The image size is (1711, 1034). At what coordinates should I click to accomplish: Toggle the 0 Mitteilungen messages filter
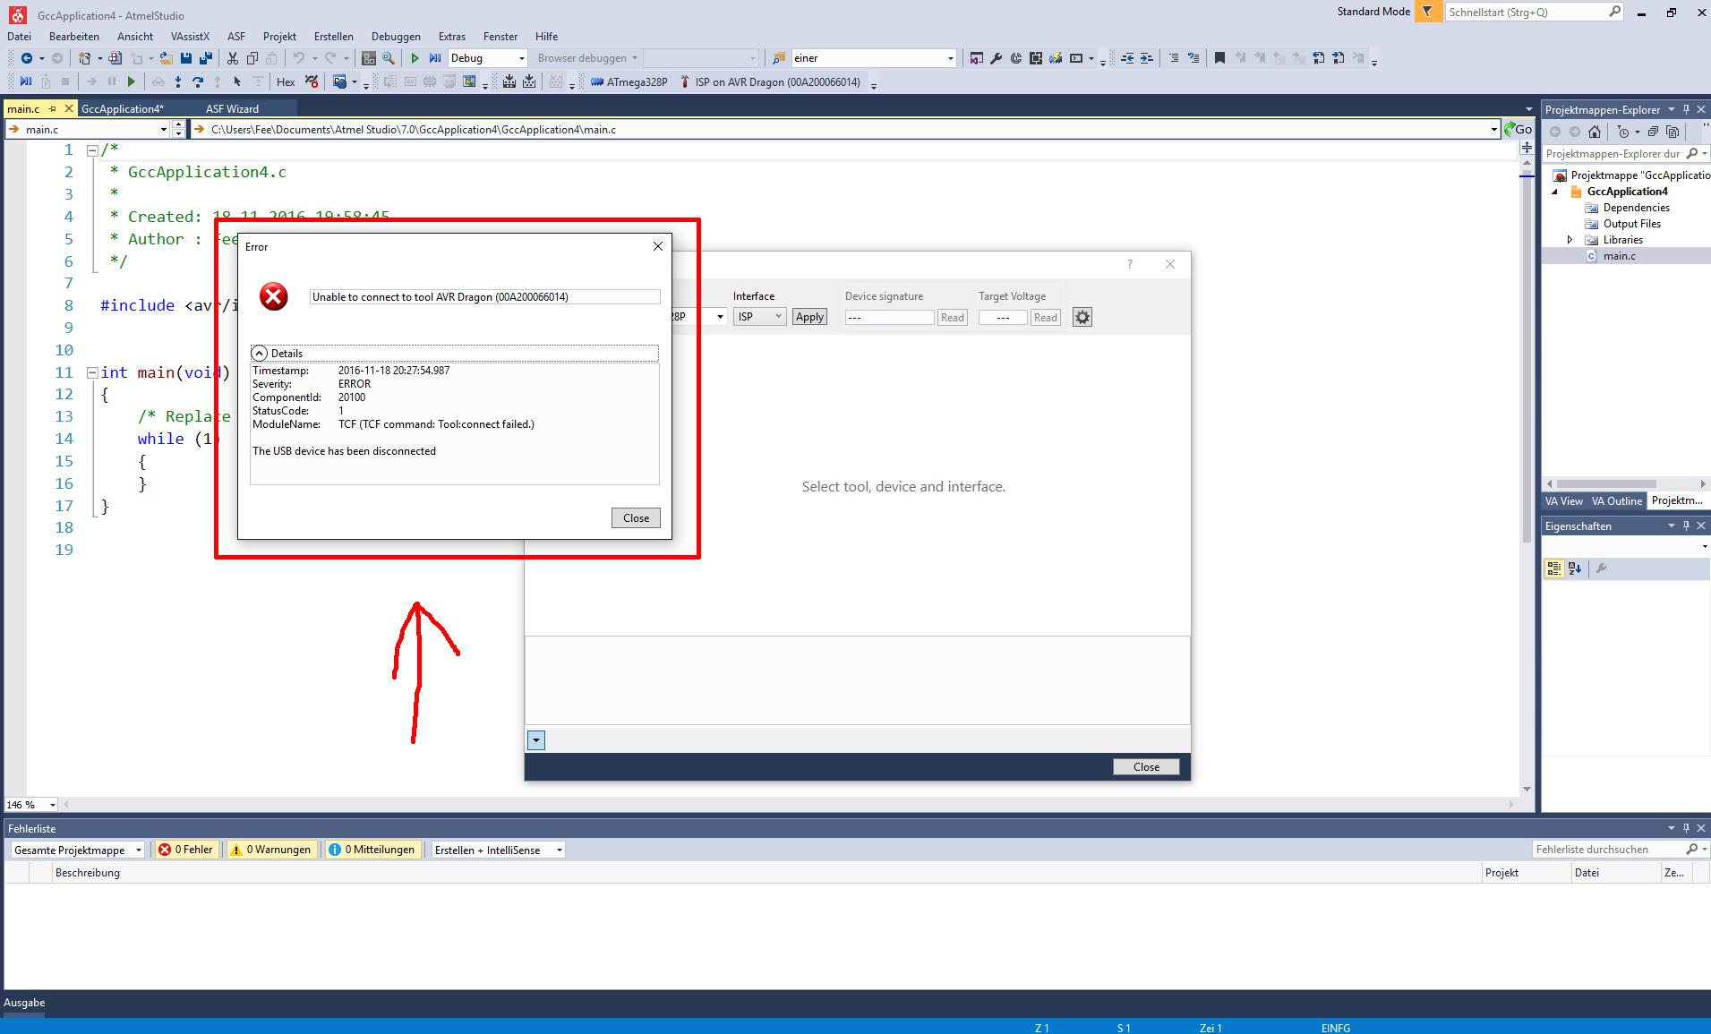[x=372, y=850]
